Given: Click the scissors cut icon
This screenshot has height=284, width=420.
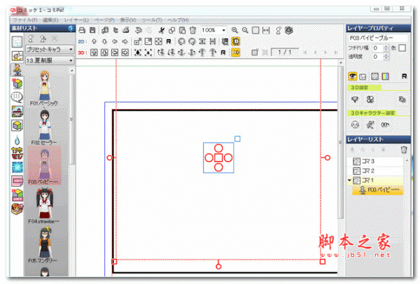Looking at the screenshot, I should (x=161, y=31).
